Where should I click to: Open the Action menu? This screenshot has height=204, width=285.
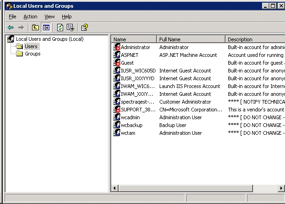pyautogui.click(x=30, y=17)
